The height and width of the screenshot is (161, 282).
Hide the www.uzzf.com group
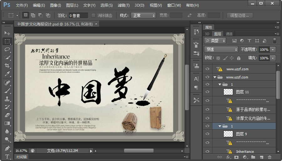pos(207,77)
